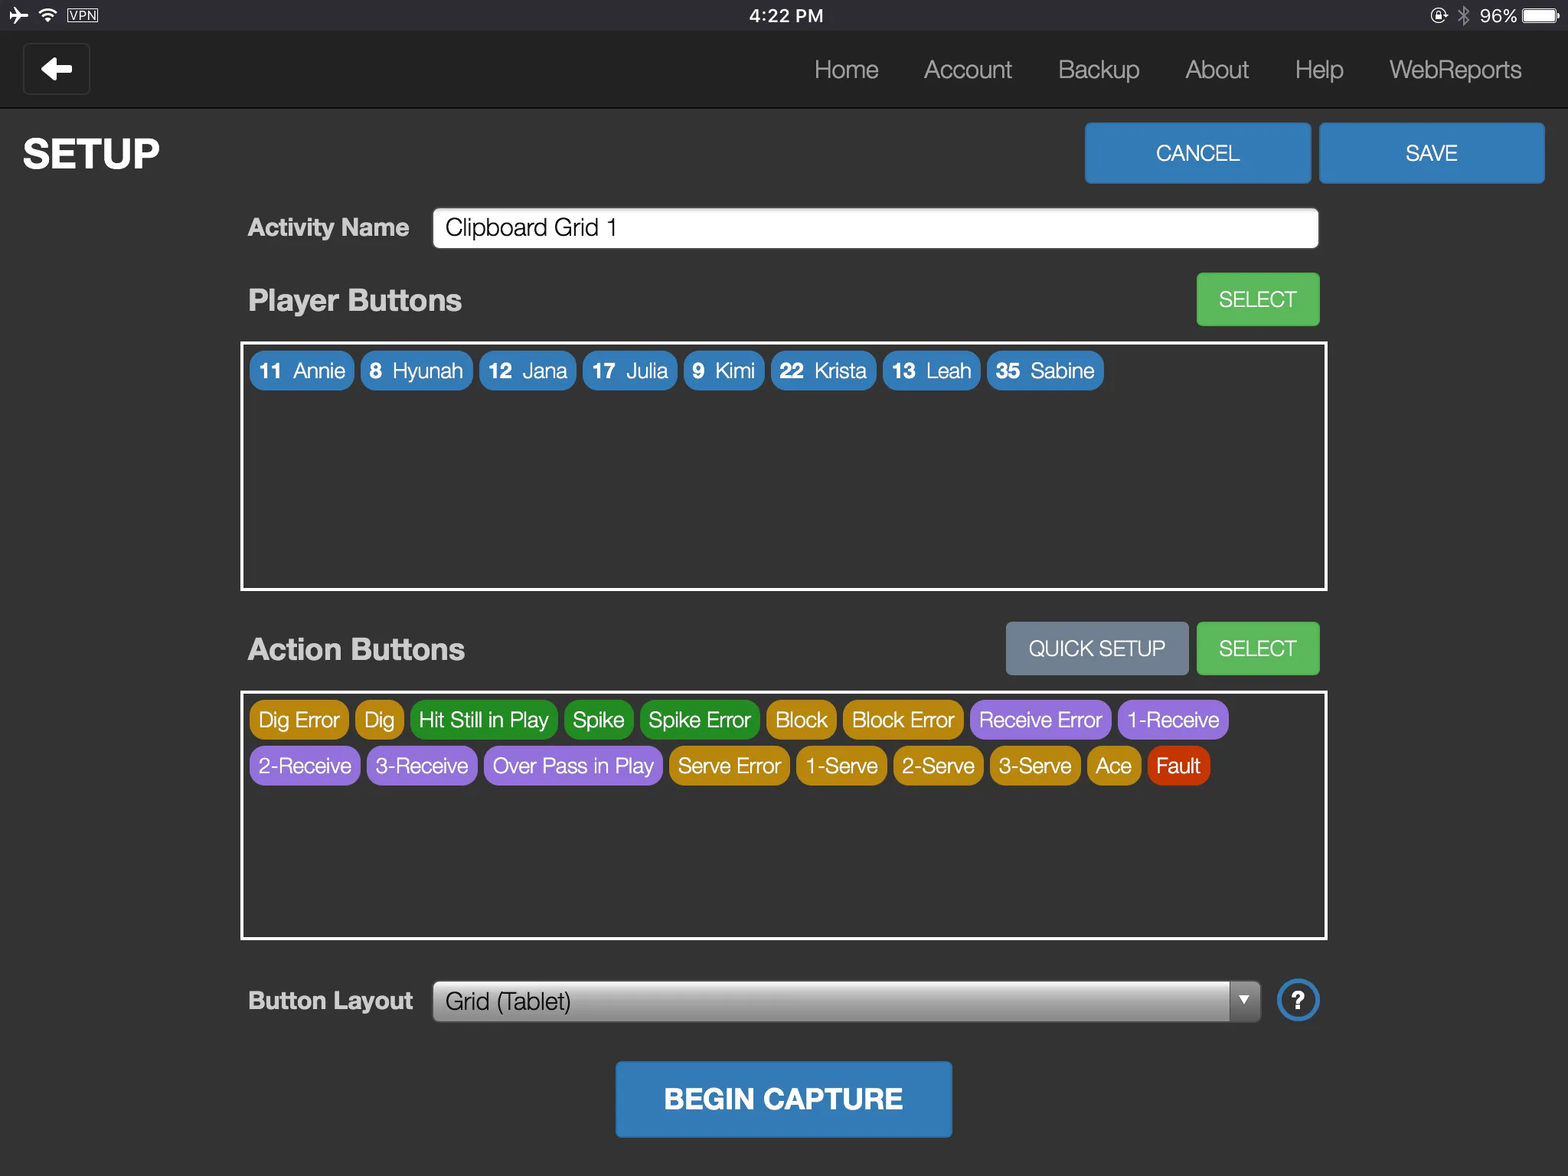Click SELECT for Player Buttons
1568x1176 pixels.
click(x=1257, y=300)
